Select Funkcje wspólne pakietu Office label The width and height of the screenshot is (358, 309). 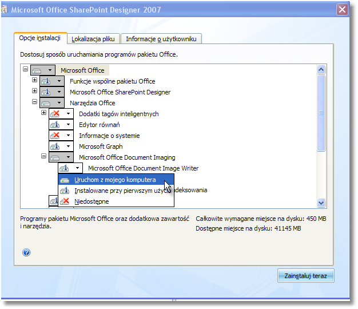[x=112, y=81]
